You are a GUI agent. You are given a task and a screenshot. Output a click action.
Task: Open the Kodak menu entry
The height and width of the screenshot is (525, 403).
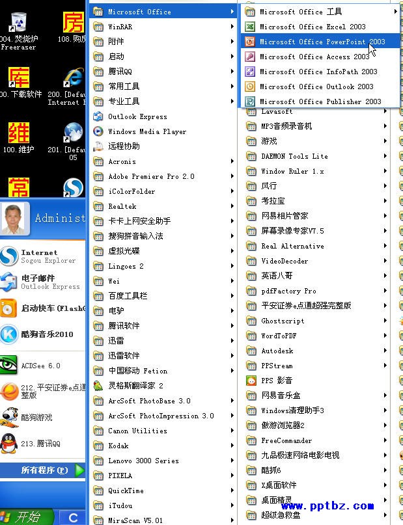point(163,446)
